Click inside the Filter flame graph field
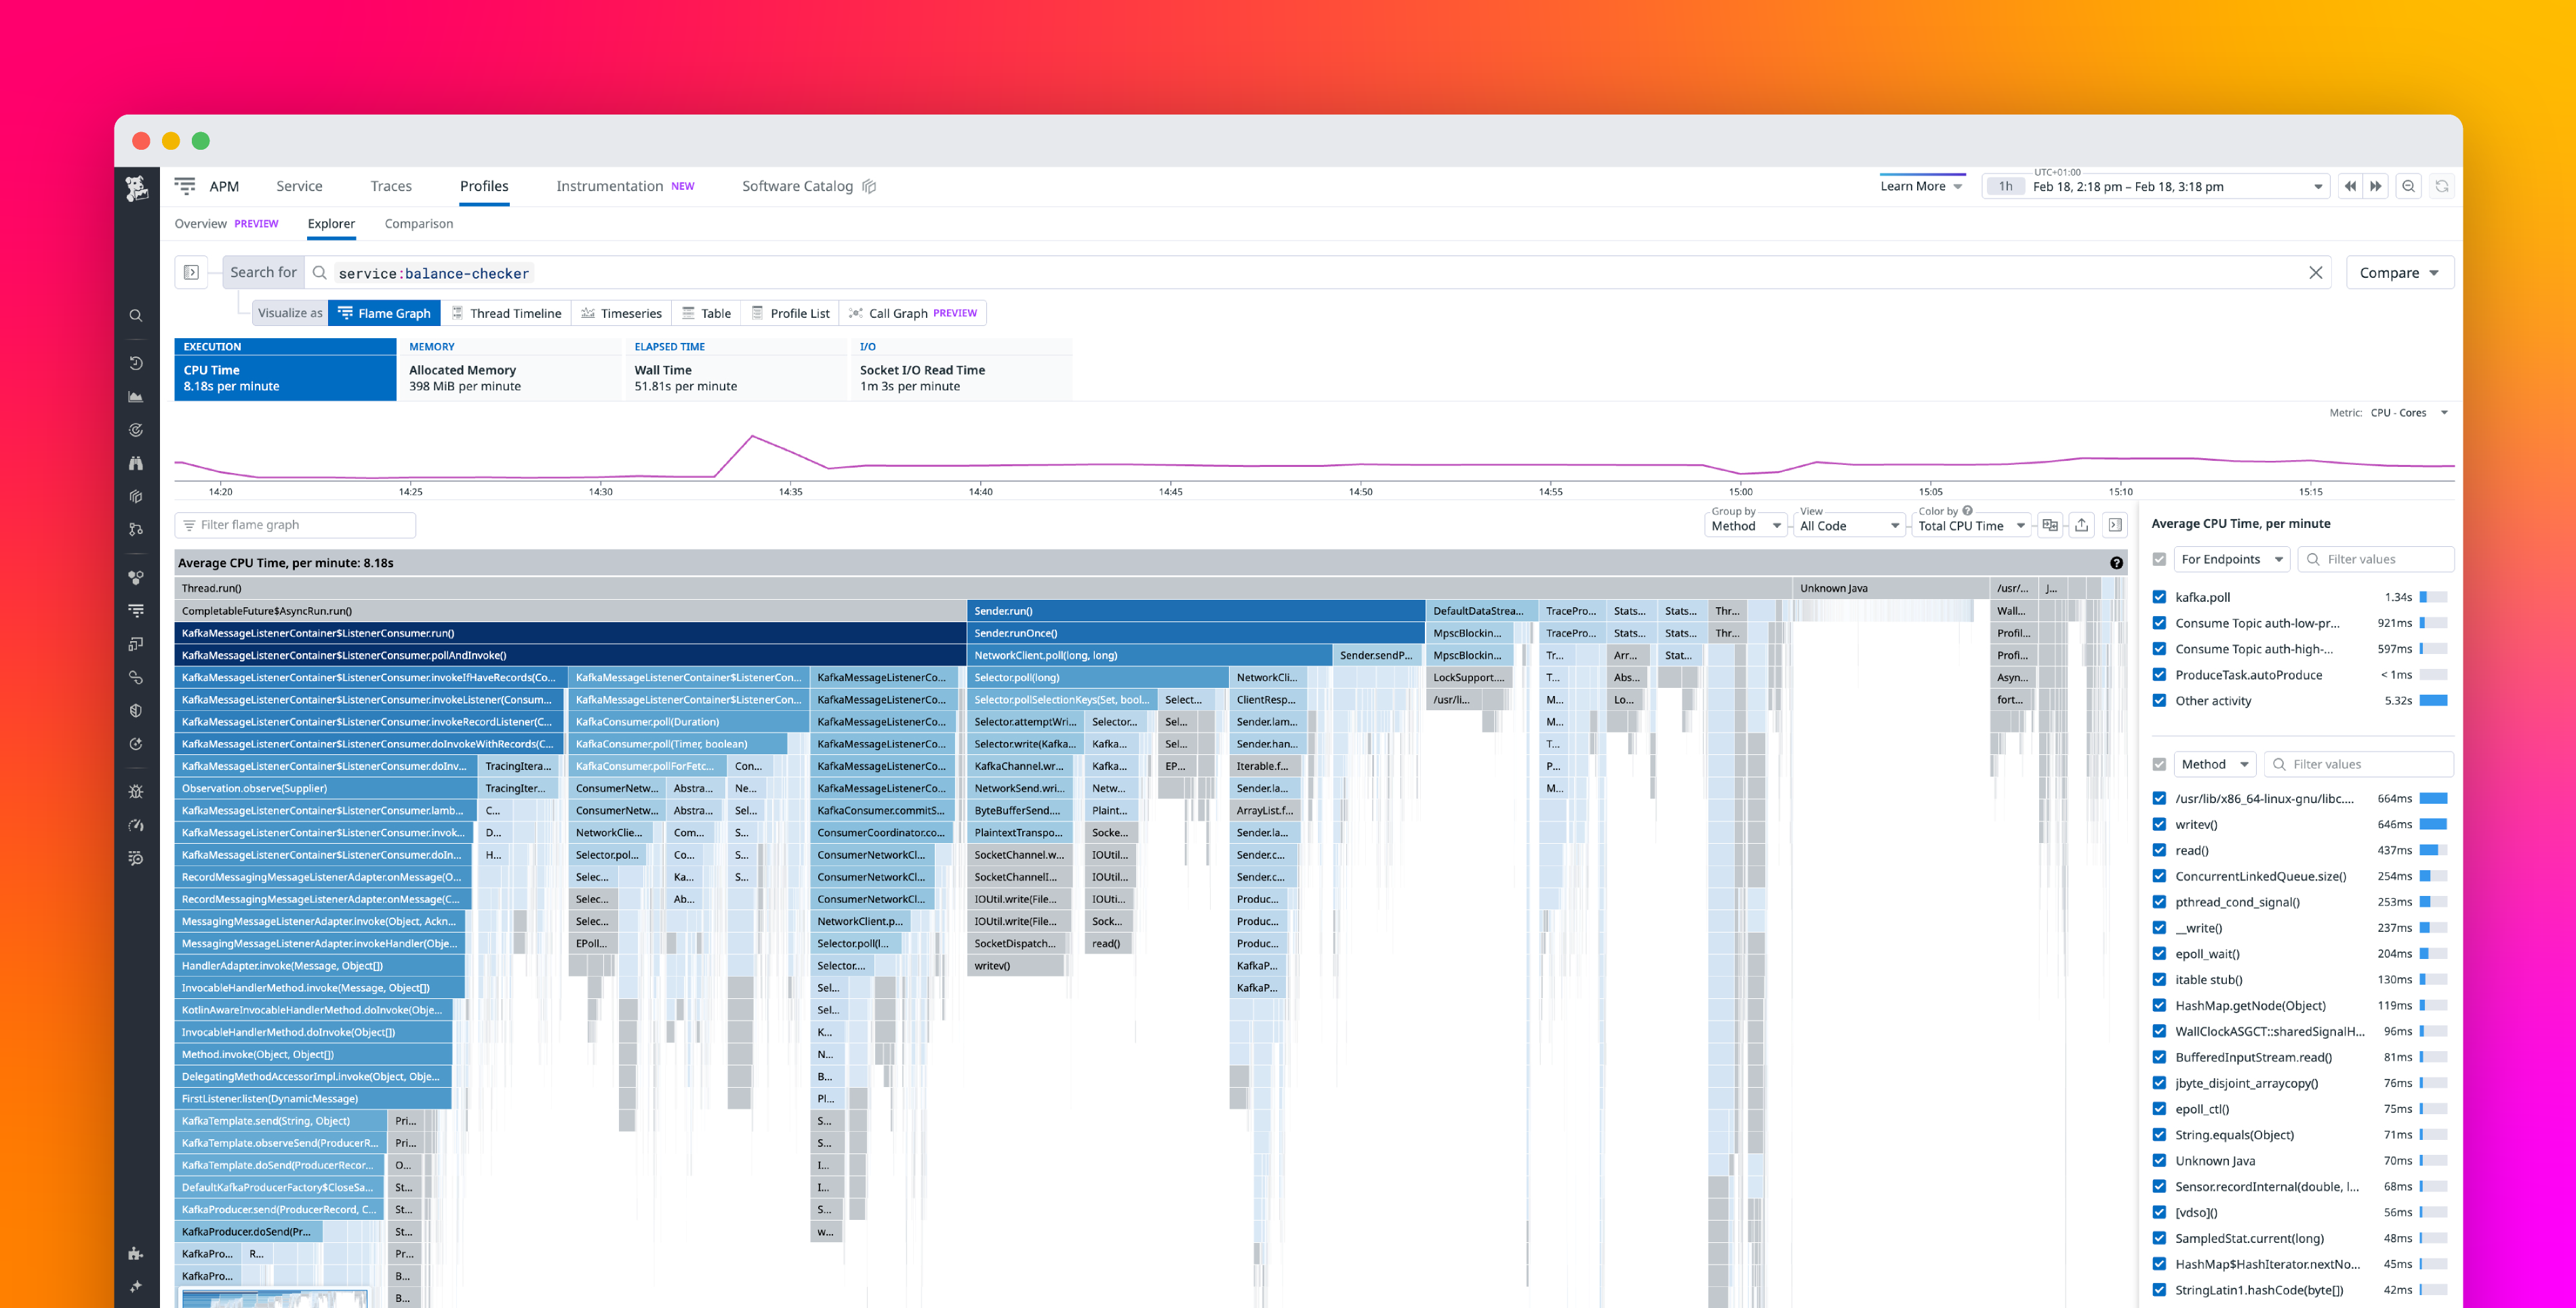 coord(295,524)
